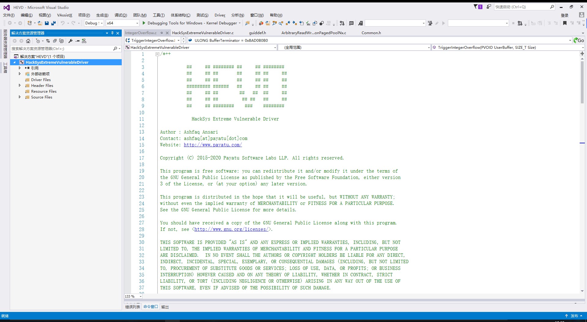Open the 错误列表 bottom tab
Viewport: 587px width, 322px height.
(133, 307)
